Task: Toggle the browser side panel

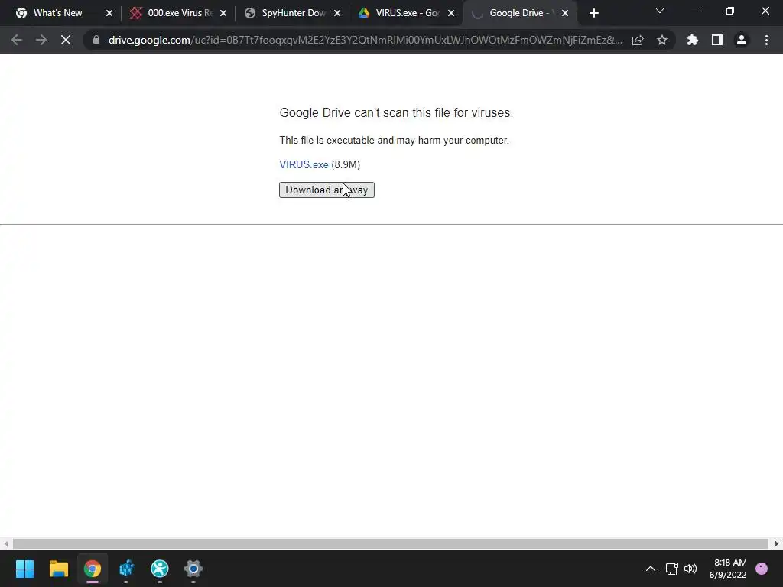Action: [717, 40]
